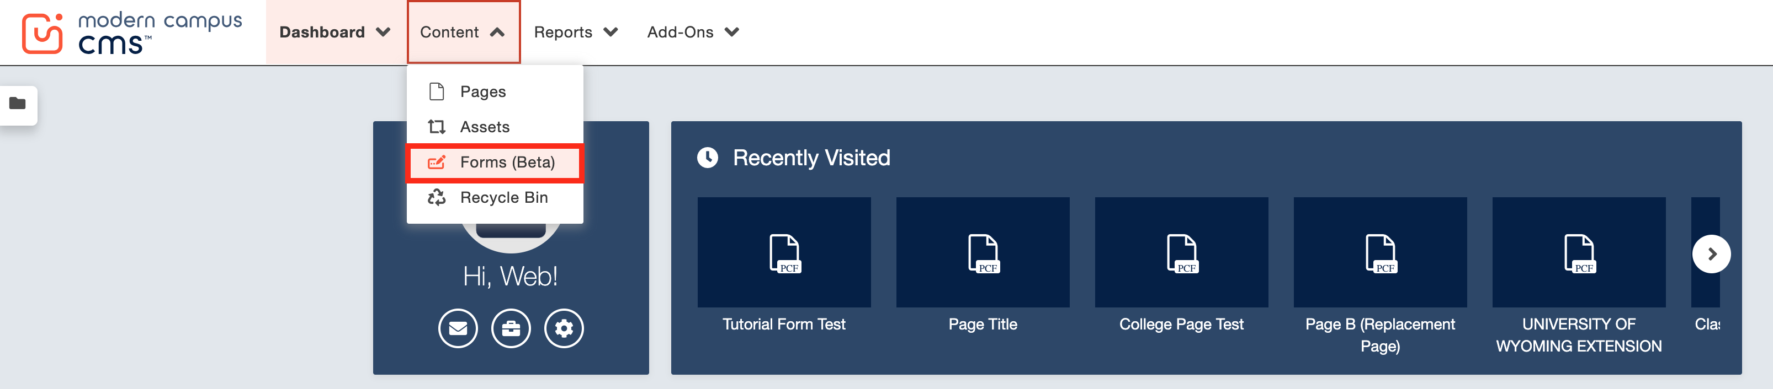Open the envelope messages icon on the profile card
1773x389 pixels.
pos(457,328)
